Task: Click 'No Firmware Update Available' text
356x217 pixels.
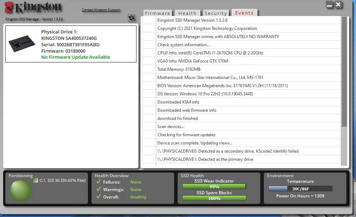Action: pos(75,57)
